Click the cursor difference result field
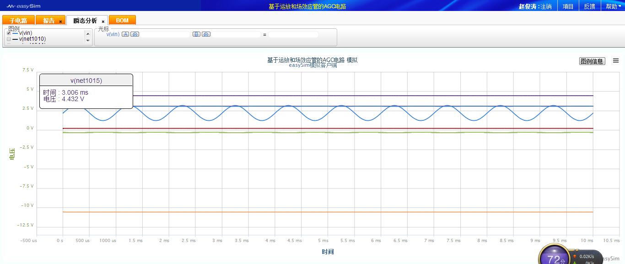 tap(293, 35)
